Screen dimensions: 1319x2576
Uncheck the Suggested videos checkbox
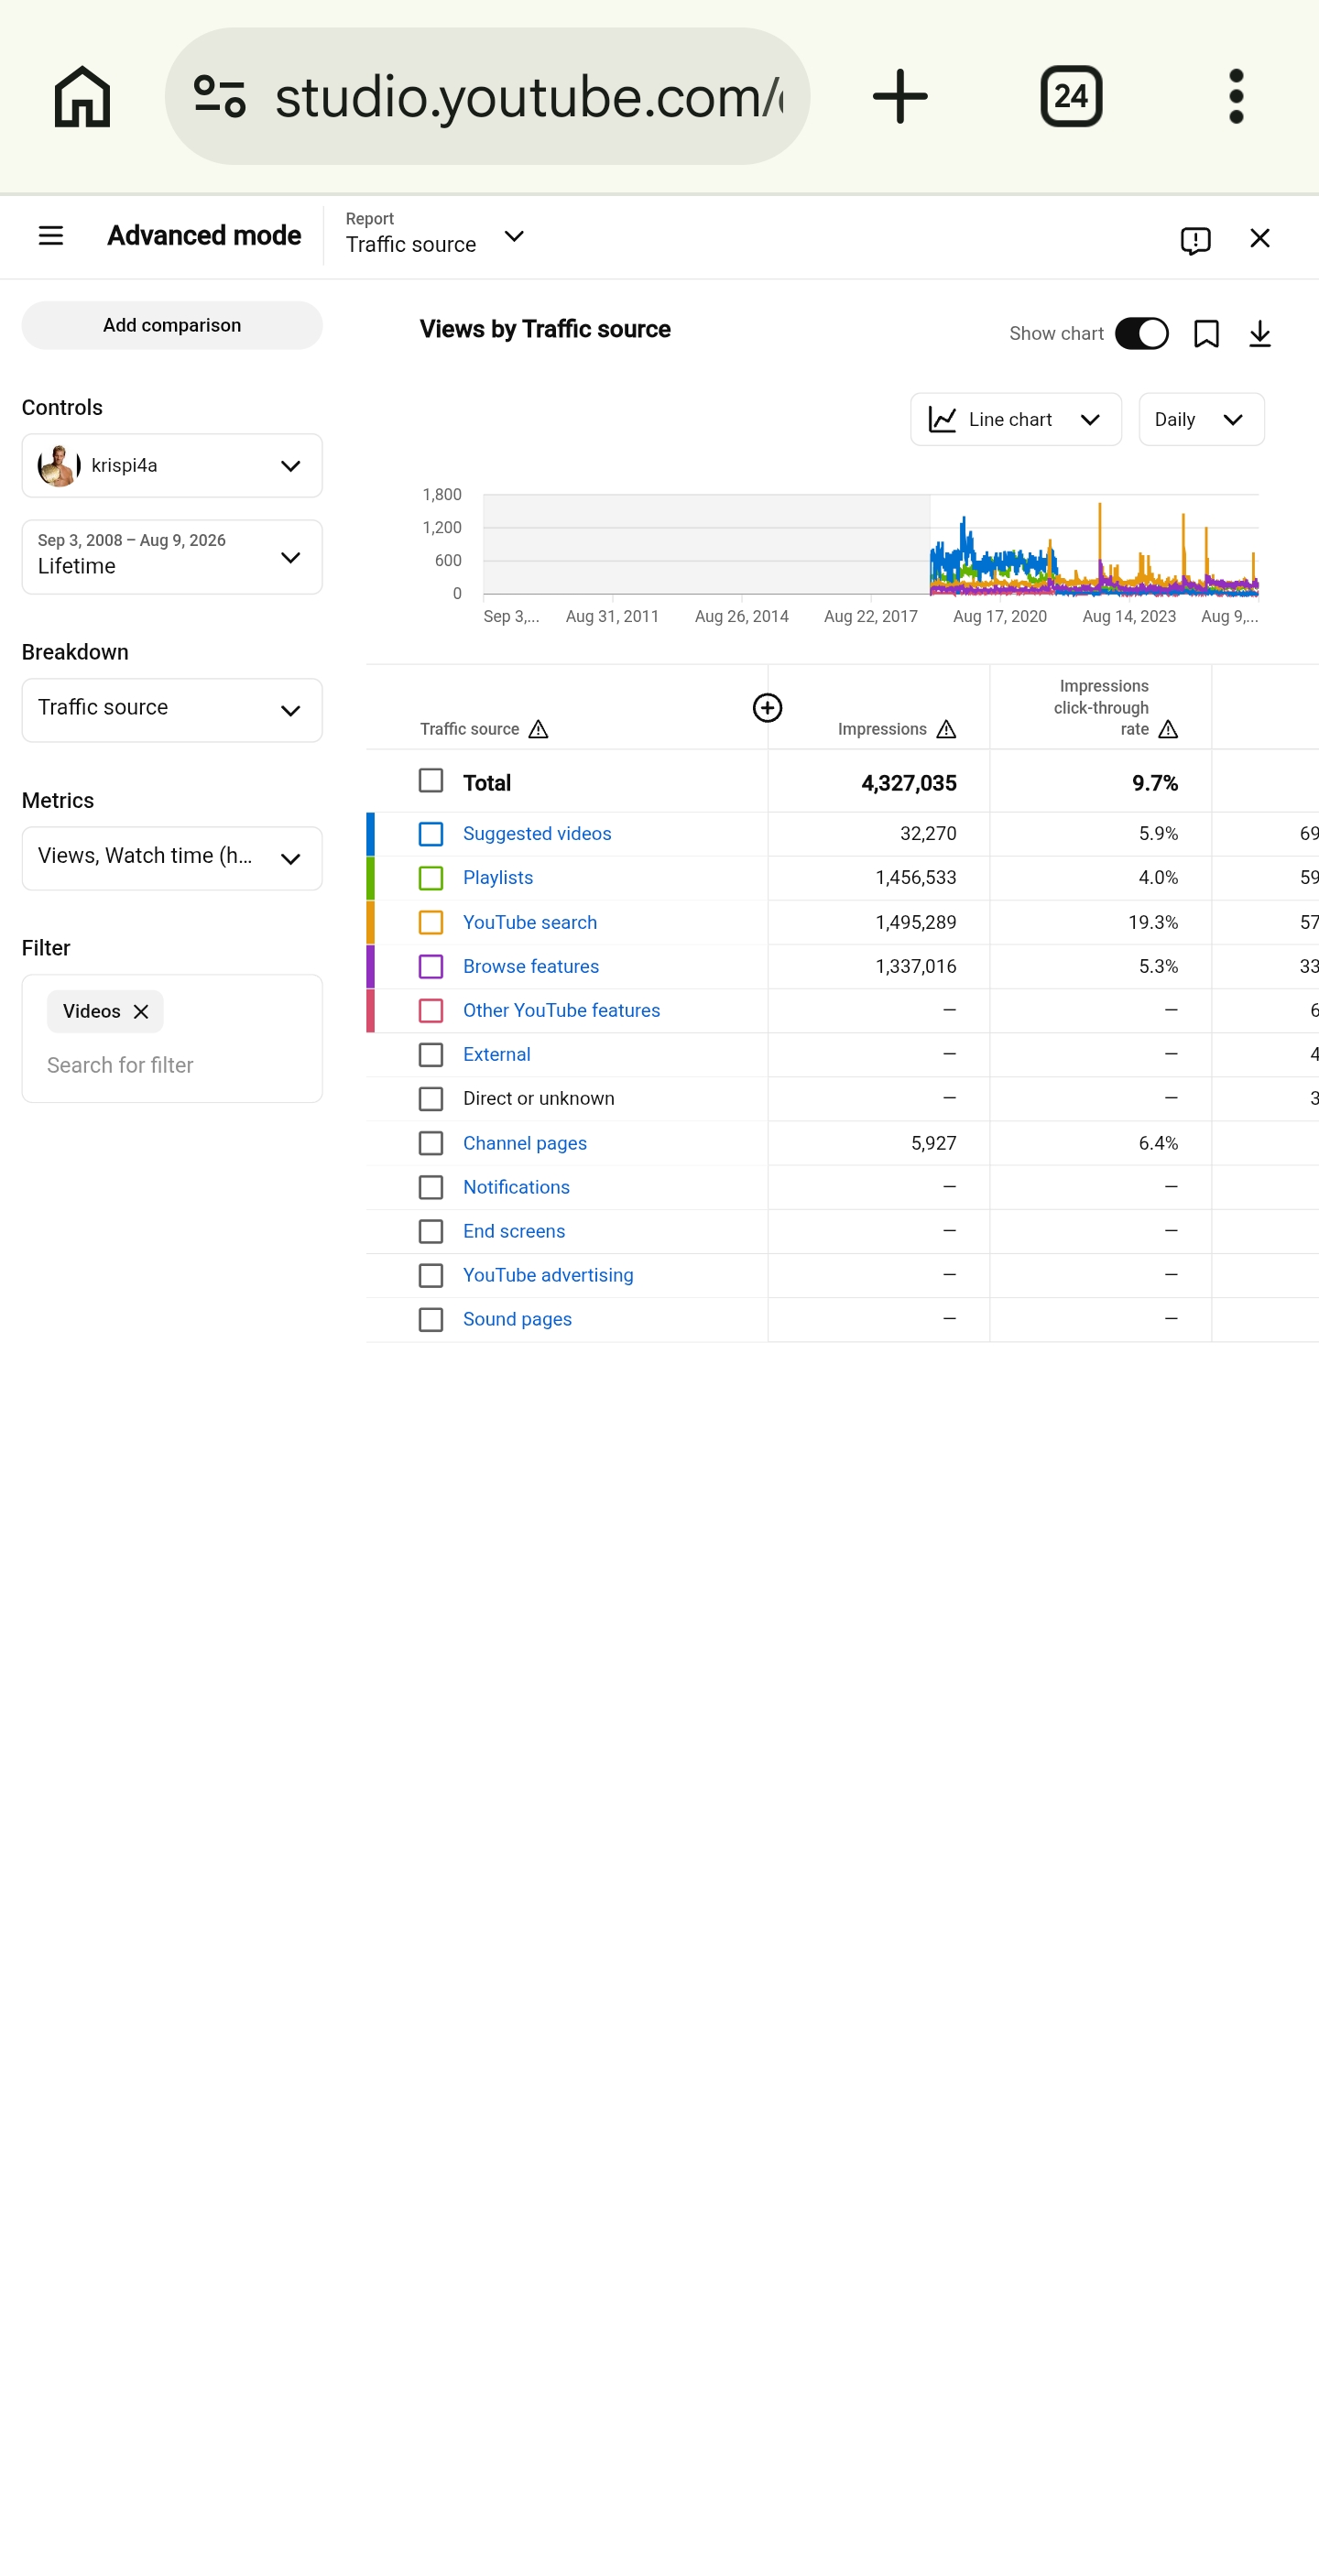tap(431, 834)
